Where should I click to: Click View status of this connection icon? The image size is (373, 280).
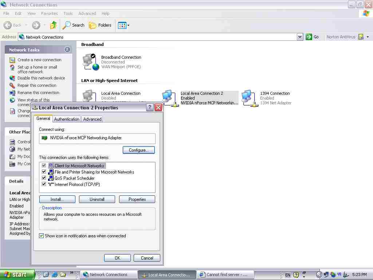click(12, 100)
